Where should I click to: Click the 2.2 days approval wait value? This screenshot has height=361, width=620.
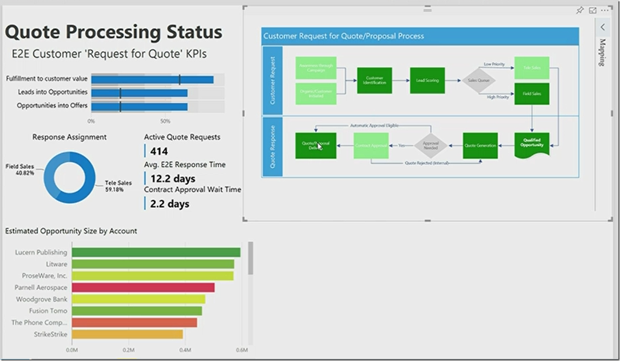(170, 203)
